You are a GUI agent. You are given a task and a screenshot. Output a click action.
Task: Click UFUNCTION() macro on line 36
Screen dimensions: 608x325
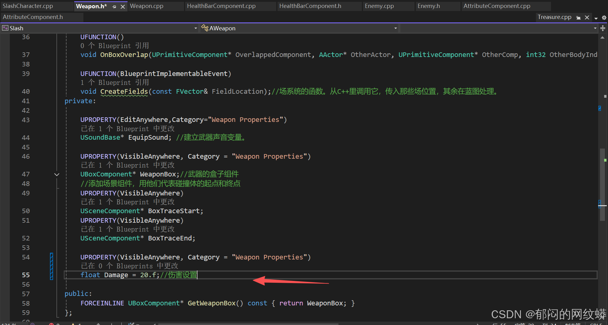pos(102,37)
